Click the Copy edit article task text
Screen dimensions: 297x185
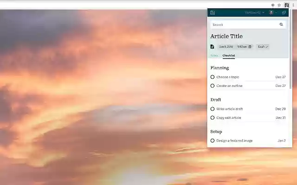229,117
